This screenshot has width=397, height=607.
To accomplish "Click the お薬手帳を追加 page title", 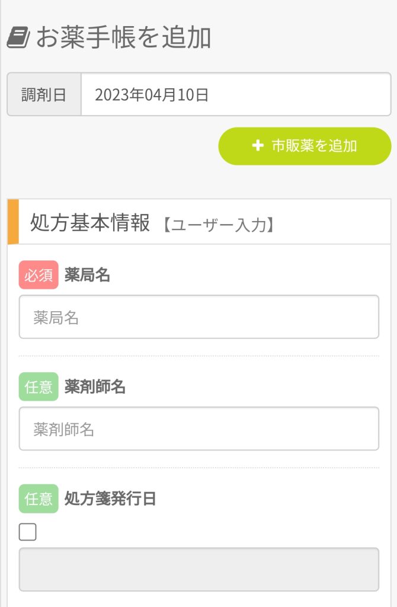I will pyautogui.click(x=123, y=38).
